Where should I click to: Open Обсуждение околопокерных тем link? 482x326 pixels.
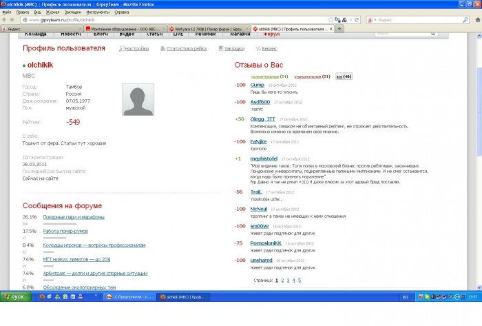(79, 287)
